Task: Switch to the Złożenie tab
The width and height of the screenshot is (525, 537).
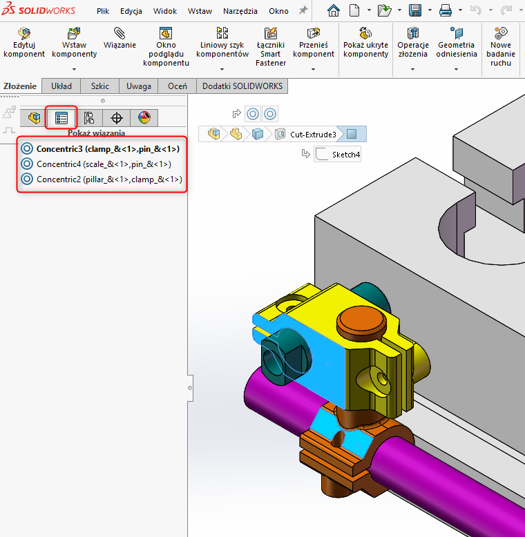Action: [20, 86]
